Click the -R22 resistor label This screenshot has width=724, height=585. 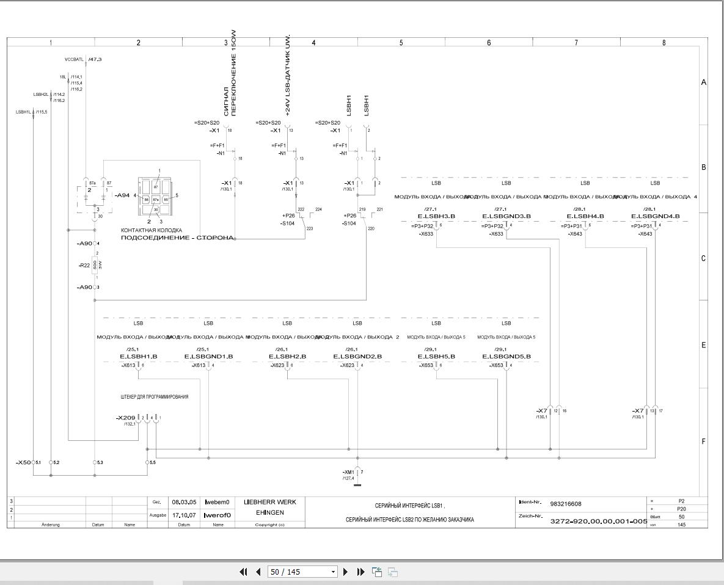(84, 265)
